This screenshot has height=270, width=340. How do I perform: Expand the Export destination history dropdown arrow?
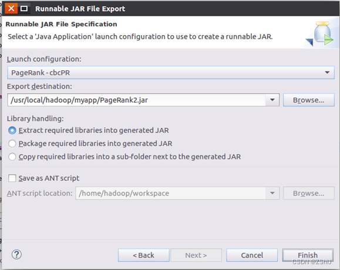272,100
